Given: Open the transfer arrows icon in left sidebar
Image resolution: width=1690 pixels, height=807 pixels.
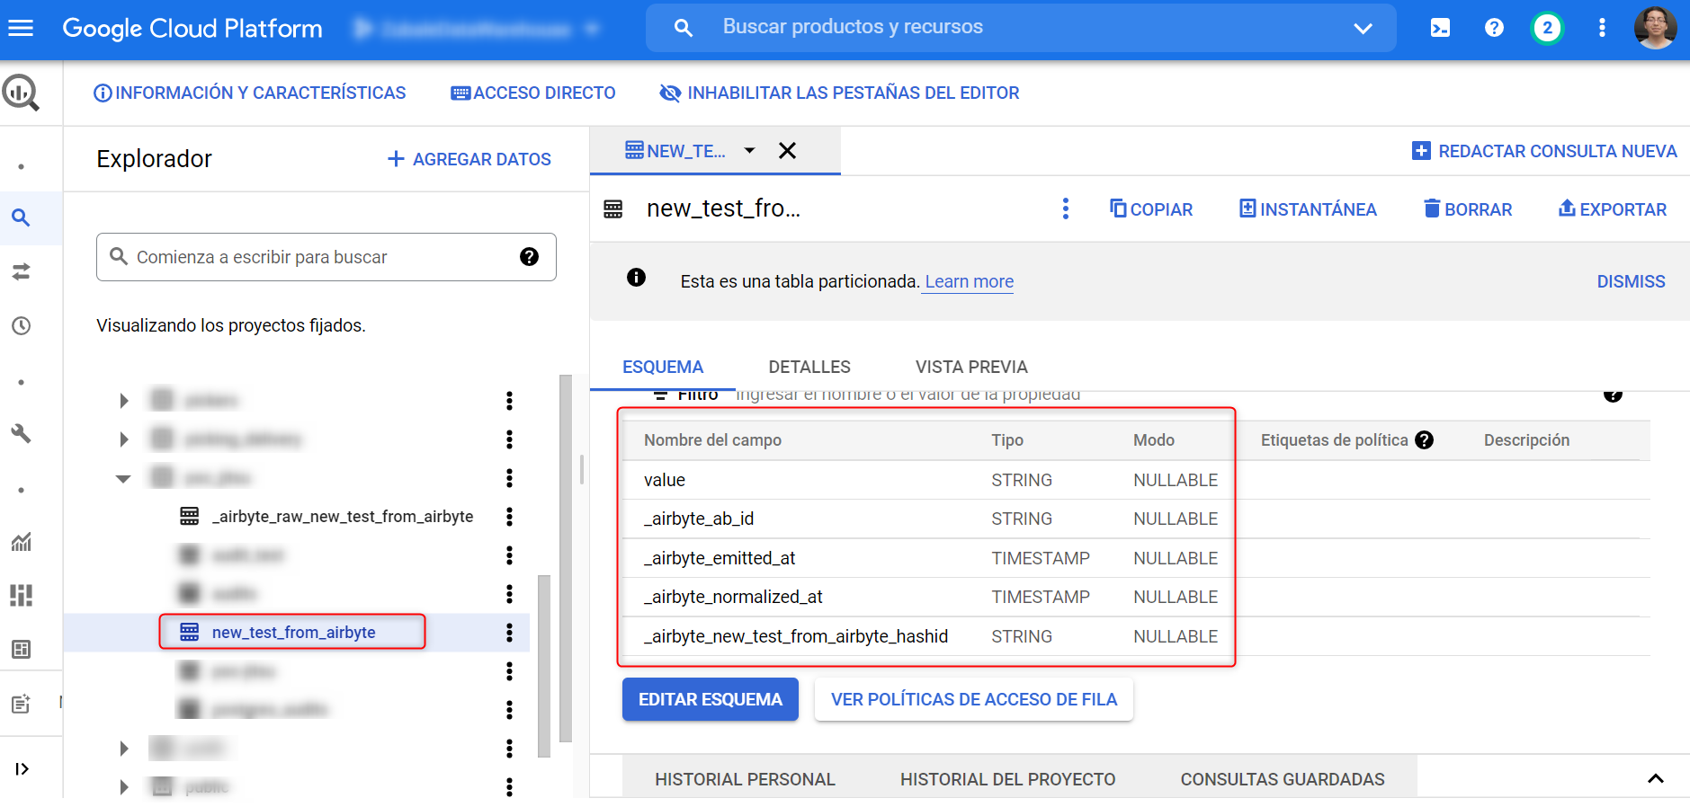Looking at the screenshot, I should click(x=21, y=271).
